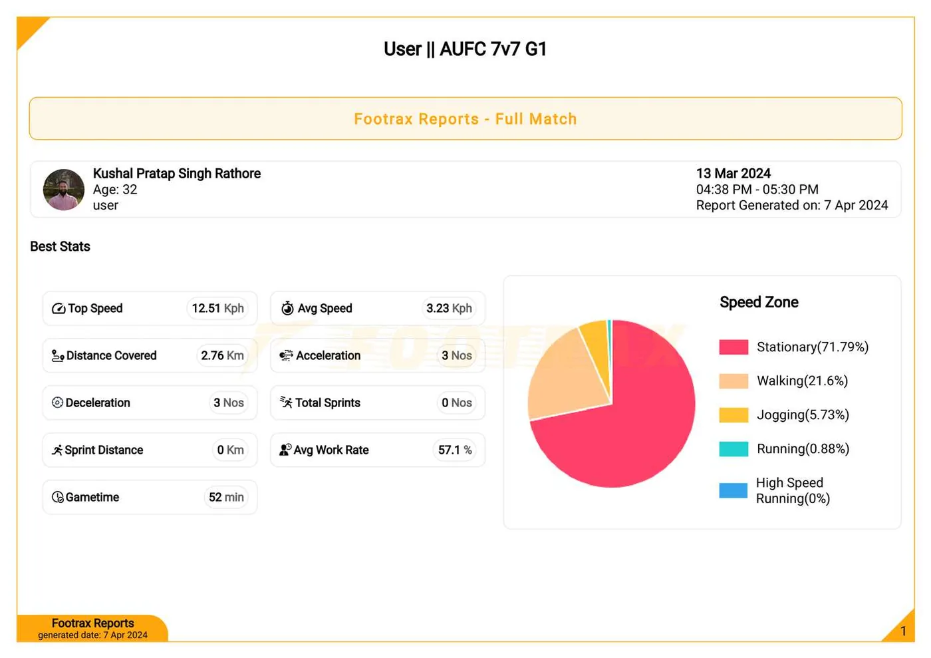Click the Distance Covered route icon
Image resolution: width=931 pixels, height=658 pixels.
tap(58, 356)
